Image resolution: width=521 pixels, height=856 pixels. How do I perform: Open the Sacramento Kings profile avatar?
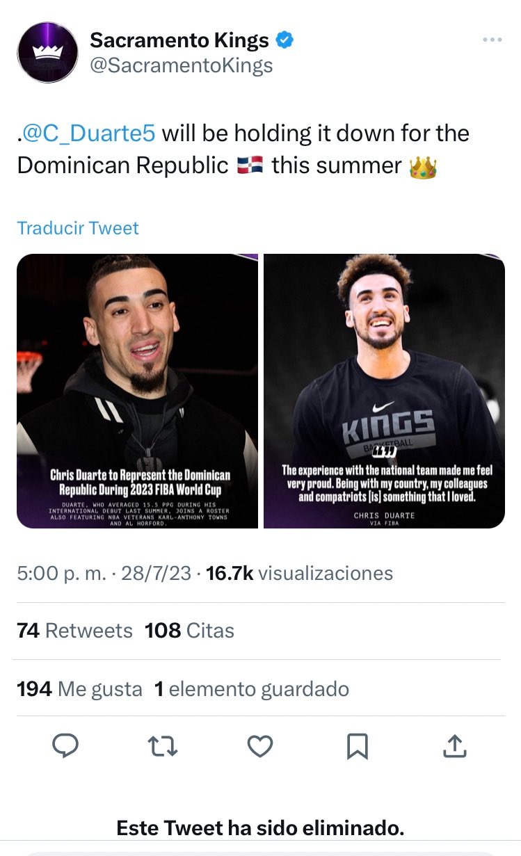[x=48, y=52]
